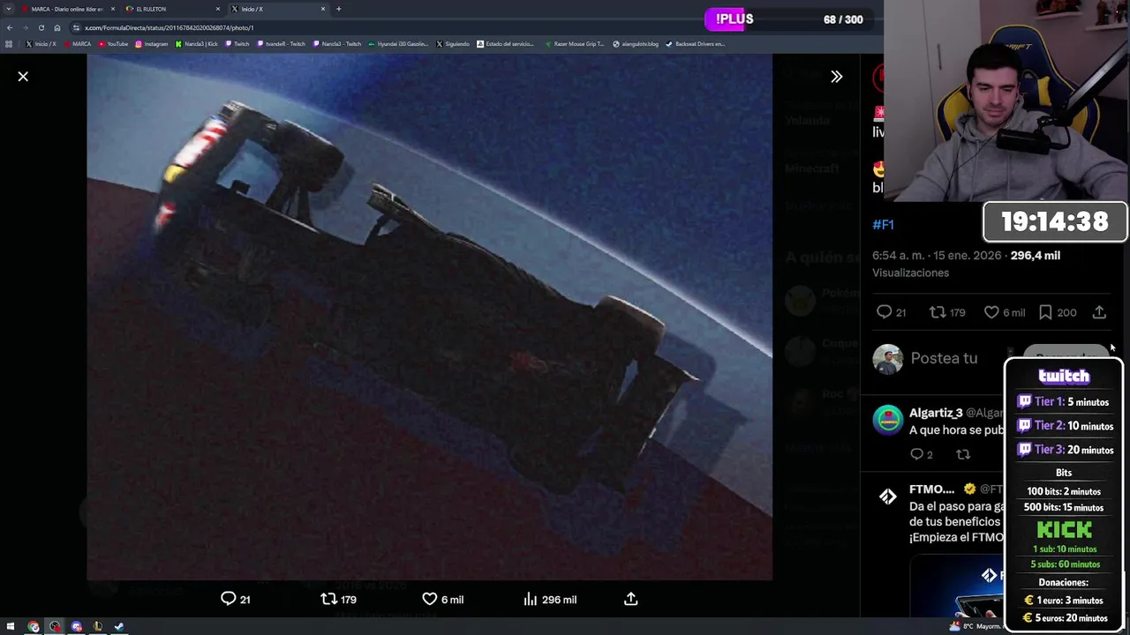Open the Hyundai i30 Gasolin bookmark
Screen dimensions: 1130x635
coord(398,44)
